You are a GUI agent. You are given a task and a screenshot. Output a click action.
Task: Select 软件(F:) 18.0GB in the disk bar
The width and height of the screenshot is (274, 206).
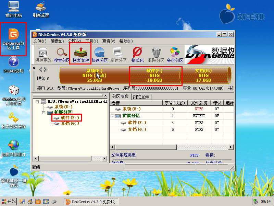click(154, 76)
